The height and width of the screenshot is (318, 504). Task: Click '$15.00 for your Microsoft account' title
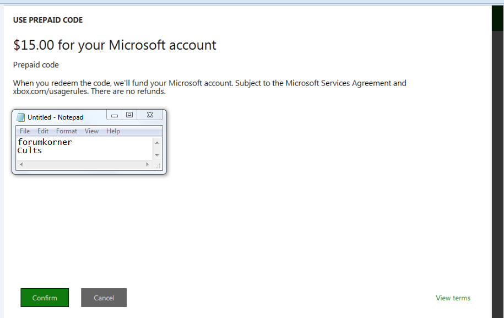115,45
